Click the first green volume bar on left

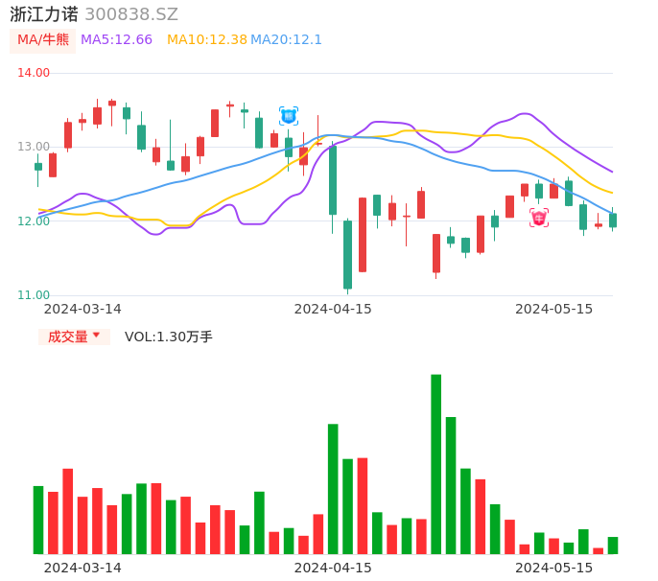[x=38, y=520]
